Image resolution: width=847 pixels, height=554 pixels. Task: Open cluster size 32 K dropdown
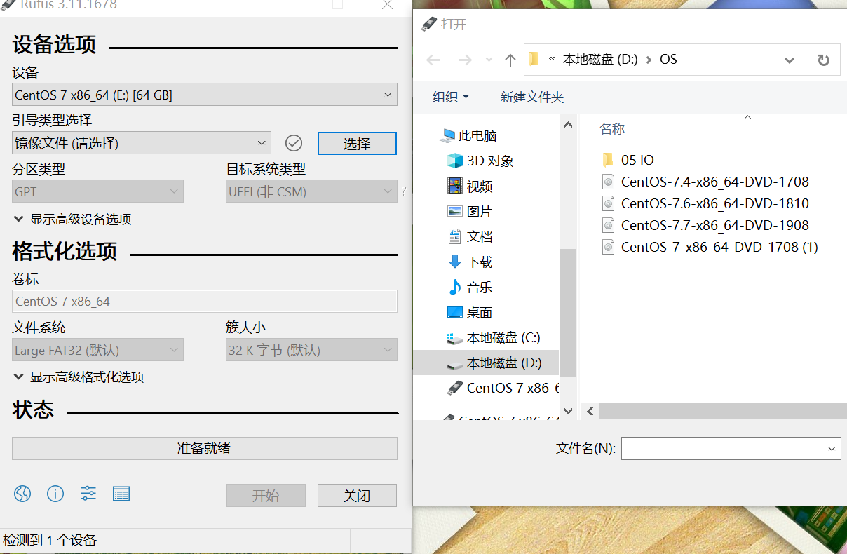pyautogui.click(x=311, y=350)
